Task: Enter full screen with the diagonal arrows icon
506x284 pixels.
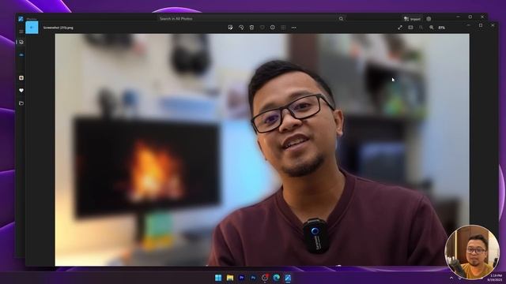Action: [x=400, y=28]
